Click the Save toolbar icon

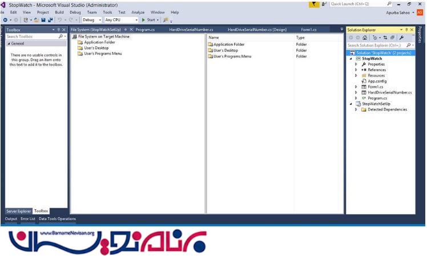43,20
